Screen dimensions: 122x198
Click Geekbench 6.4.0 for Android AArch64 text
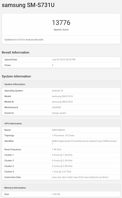click(24, 40)
